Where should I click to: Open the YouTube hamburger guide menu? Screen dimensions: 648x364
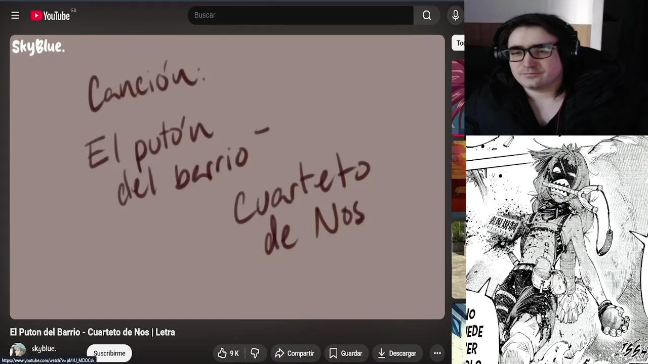point(15,16)
